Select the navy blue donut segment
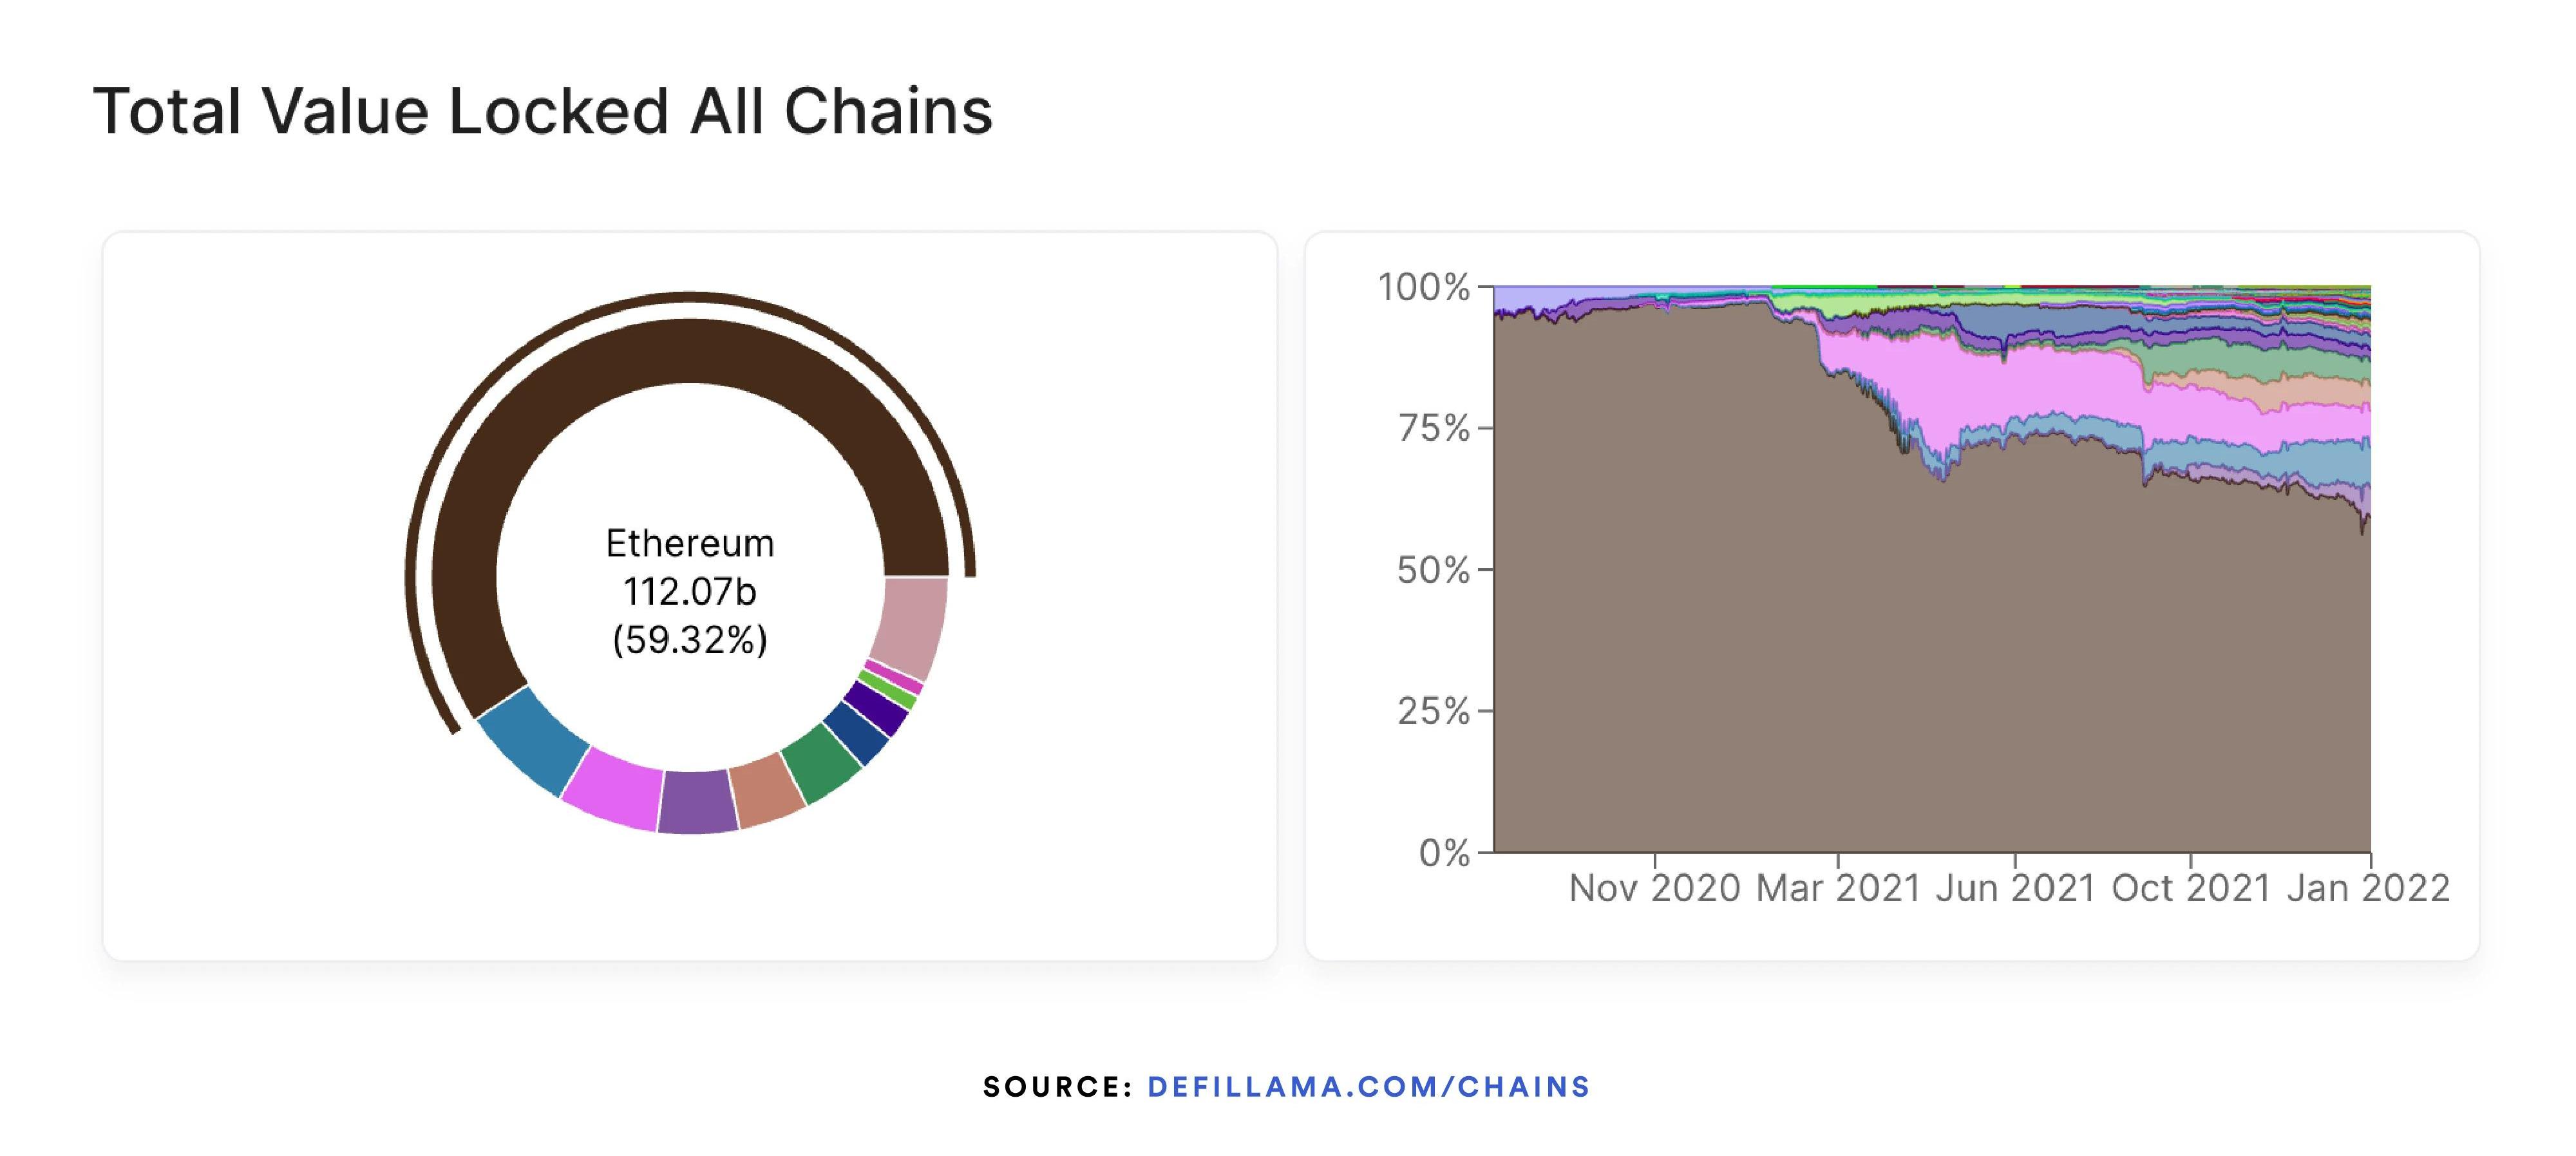This screenshot has width=2576, height=1156. pyautogui.click(x=857, y=732)
